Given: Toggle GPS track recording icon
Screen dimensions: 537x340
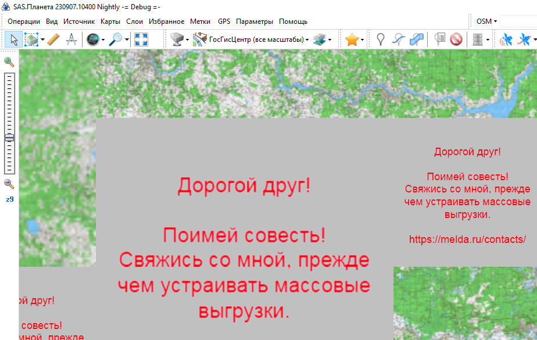Looking at the screenshot, I should point(525,40).
